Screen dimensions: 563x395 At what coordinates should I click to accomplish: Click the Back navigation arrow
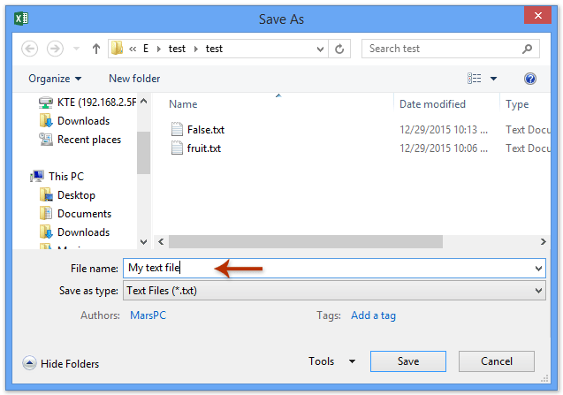coord(30,49)
